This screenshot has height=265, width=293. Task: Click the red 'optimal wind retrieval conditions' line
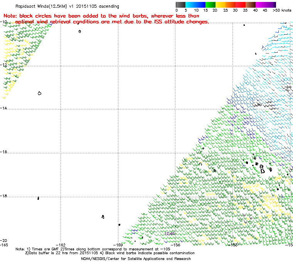112,22
